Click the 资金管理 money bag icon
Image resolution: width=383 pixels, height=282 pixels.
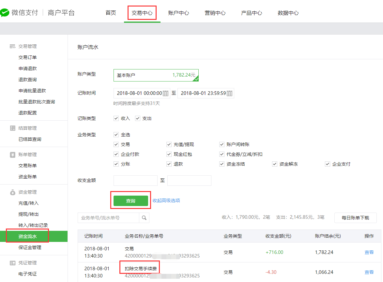tap(13, 192)
